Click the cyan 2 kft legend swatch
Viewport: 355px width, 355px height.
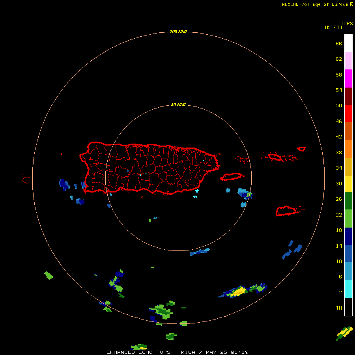[348, 289]
